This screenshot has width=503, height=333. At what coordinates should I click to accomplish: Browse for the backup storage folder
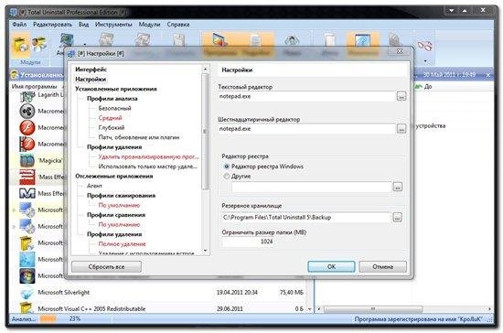[397, 218]
